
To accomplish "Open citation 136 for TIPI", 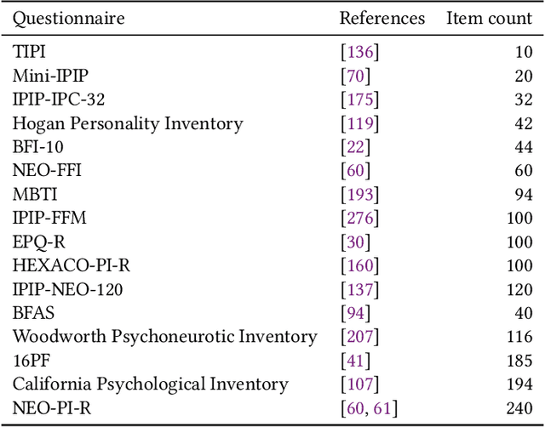I will 359,51.
